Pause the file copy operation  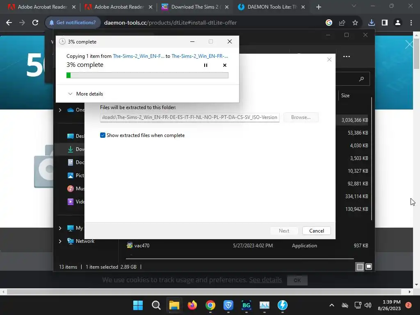click(x=205, y=65)
